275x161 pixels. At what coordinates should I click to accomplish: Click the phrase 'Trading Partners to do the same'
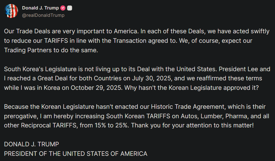(x=51, y=50)
